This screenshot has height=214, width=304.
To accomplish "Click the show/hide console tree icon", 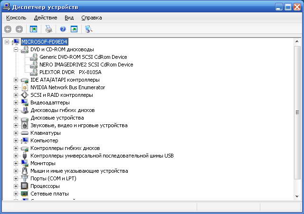I will [x=34, y=29].
